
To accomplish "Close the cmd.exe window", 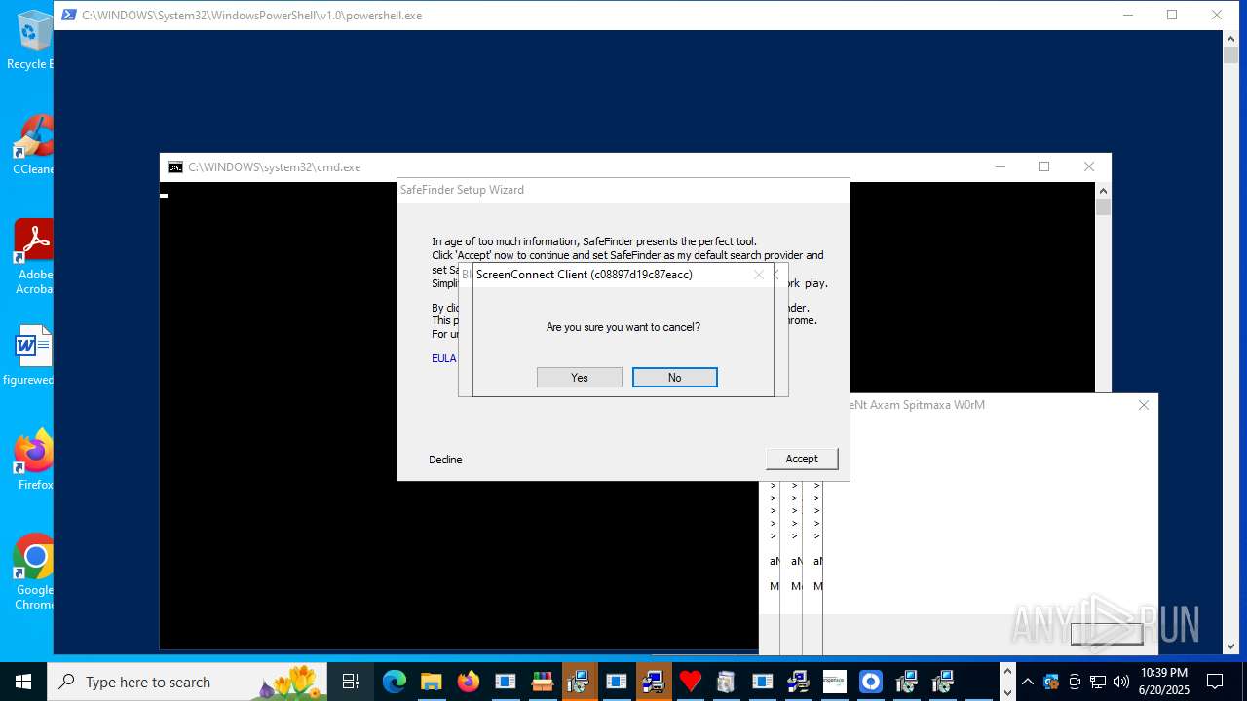I will tap(1089, 166).
